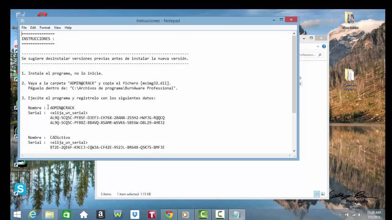Click the name 'ADMIN@CRACK' after Nombre

point(62,108)
